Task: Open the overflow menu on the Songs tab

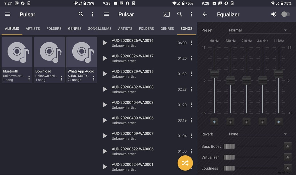Action: tap(191, 14)
